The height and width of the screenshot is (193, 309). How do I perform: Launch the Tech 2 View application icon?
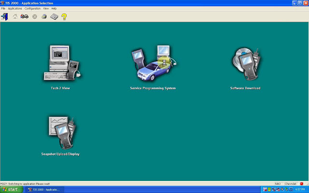62,63
